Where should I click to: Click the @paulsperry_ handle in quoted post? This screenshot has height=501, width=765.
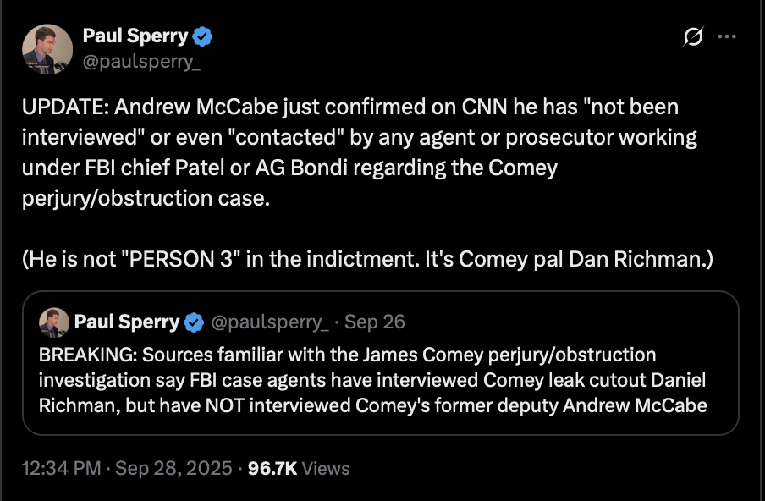(269, 322)
